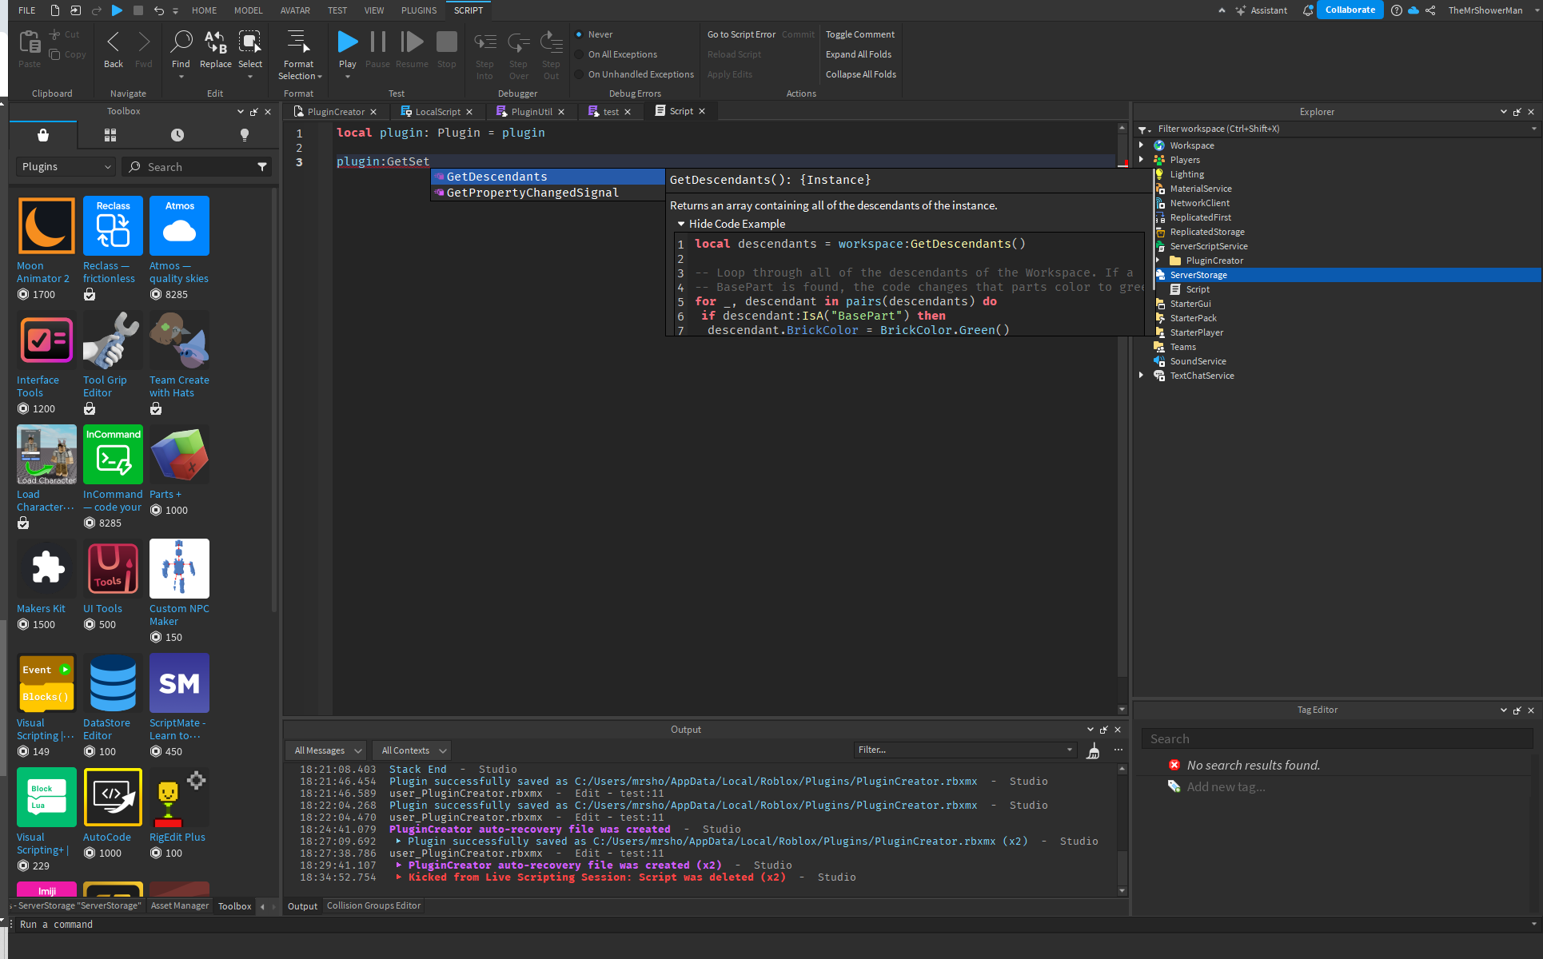Open the Plugins category dropdown in Toolbox
This screenshot has width=1543, height=959.
(66, 167)
